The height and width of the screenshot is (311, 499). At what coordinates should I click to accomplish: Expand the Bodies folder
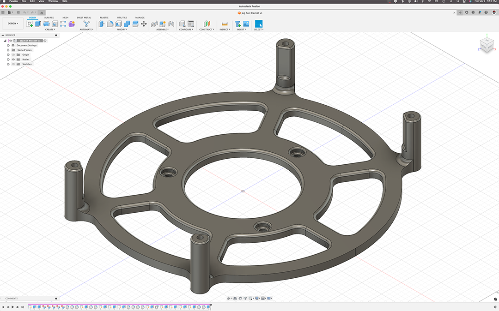9,60
